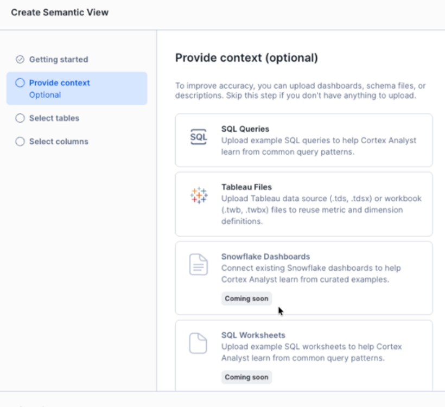The height and width of the screenshot is (407, 445).
Task: Go to the Getting started step
Action: click(x=59, y=60)
